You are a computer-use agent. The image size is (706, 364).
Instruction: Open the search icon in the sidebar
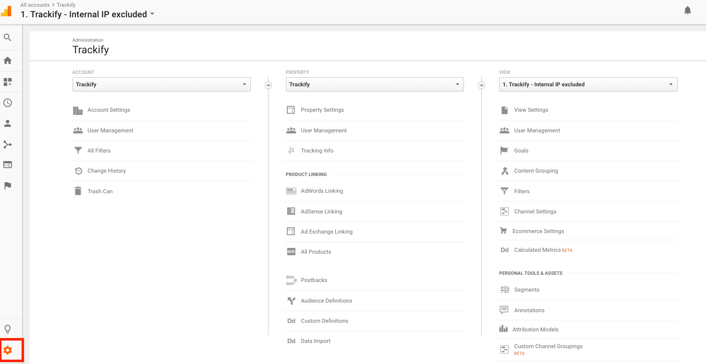[x=8, y=37]
